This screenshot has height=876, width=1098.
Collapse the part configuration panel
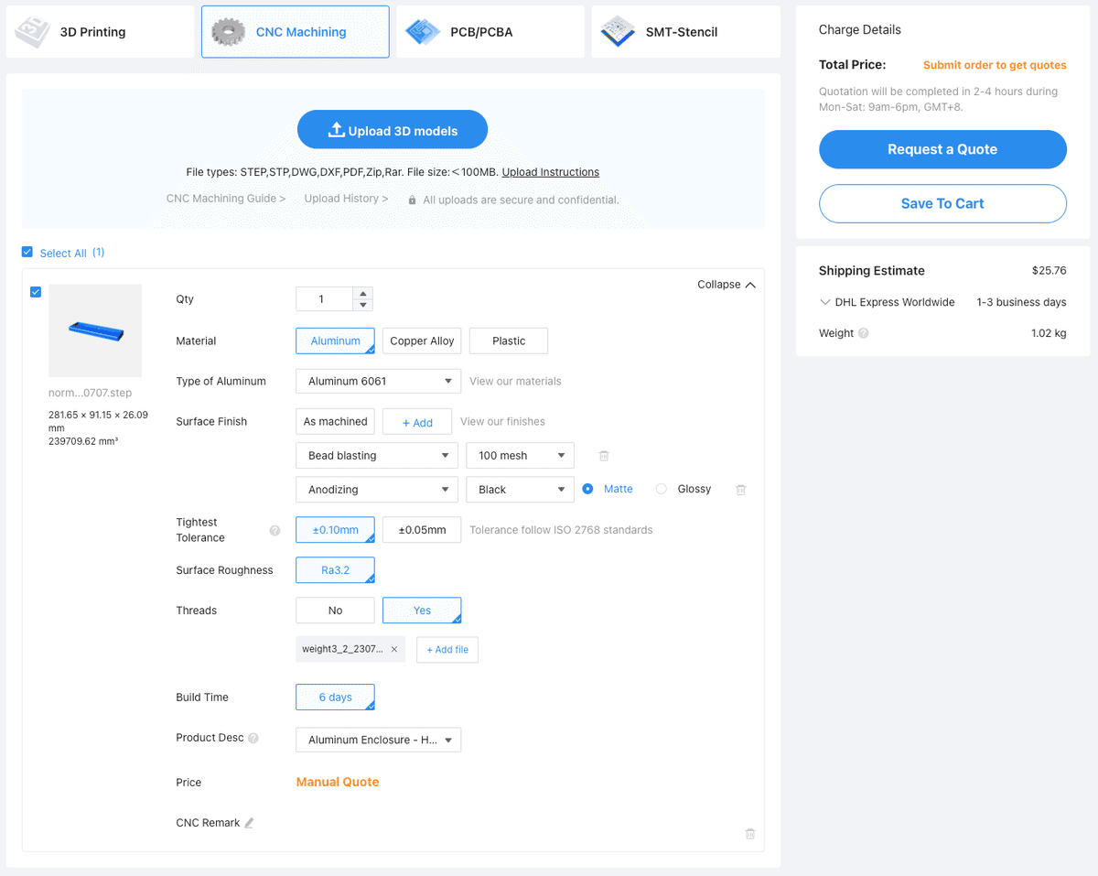tap(727, 285)
